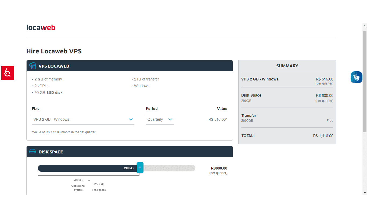This screenshot has height=206, width=367.
Task: Click the Locaweb logo
Action: tap(41, 28)
